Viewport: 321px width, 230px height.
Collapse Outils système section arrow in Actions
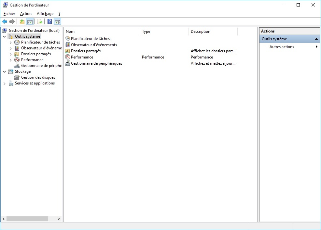coord(316,39)
